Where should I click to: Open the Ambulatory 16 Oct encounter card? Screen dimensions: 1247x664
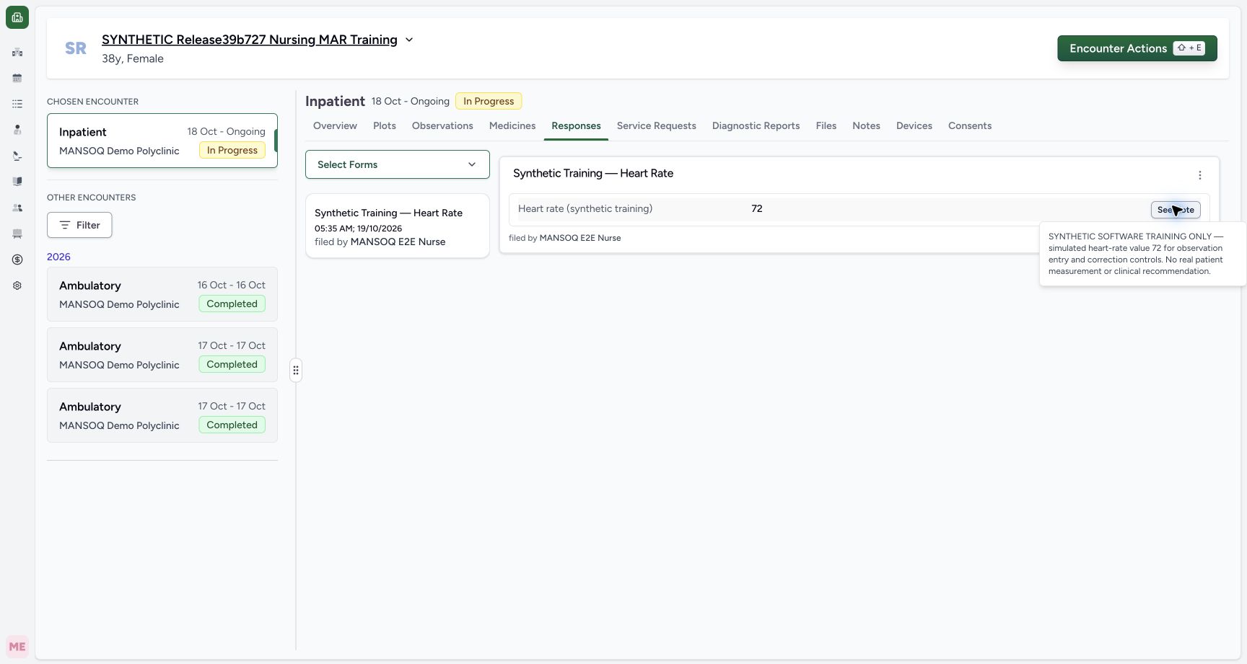click(162, 294)
